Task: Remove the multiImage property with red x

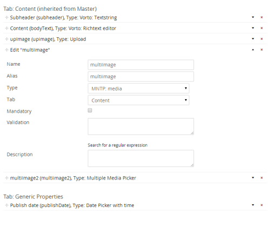Action: [262, 50]
